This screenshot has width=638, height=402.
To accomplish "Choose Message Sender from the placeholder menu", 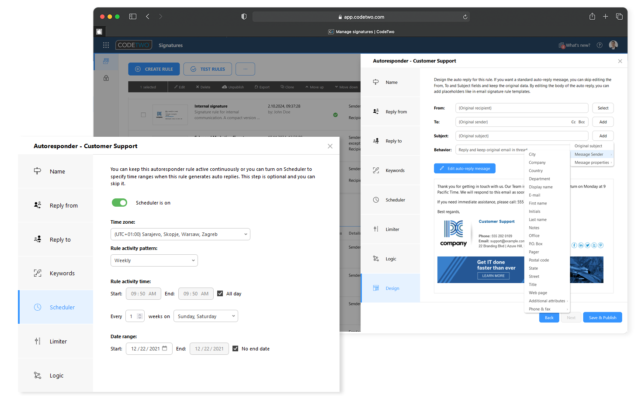I will 592,154.
